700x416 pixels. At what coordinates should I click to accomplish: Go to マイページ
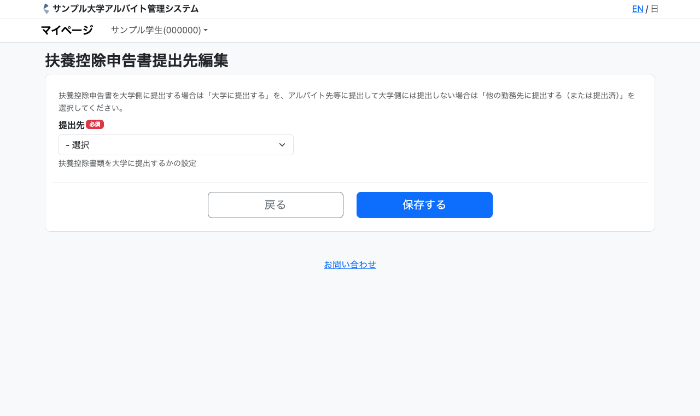67,30
